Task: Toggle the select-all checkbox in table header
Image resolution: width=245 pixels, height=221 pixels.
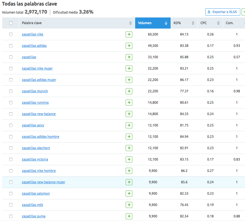Action: (x=11, y=23)
